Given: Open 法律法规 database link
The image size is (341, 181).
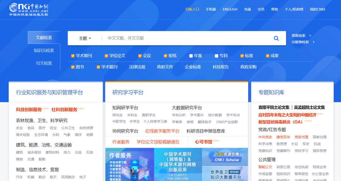Looking at the screenshot, I should pos(137,67).
